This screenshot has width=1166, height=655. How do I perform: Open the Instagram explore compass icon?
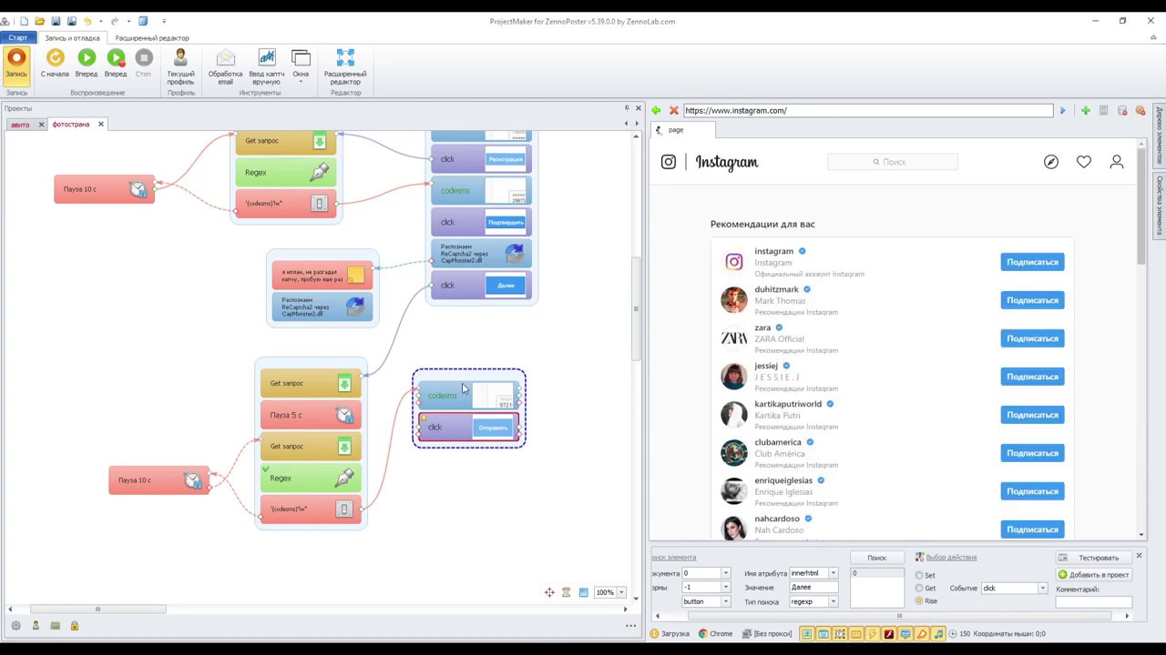pyautogui.click(x=1051, y=162)
